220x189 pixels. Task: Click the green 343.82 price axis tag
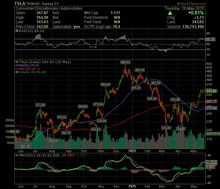[211, 91]
